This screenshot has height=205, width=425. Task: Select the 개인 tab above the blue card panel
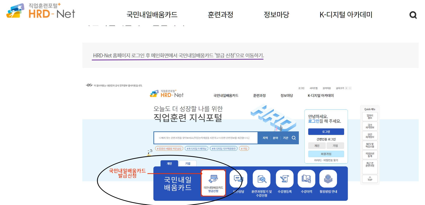point(169,163)
